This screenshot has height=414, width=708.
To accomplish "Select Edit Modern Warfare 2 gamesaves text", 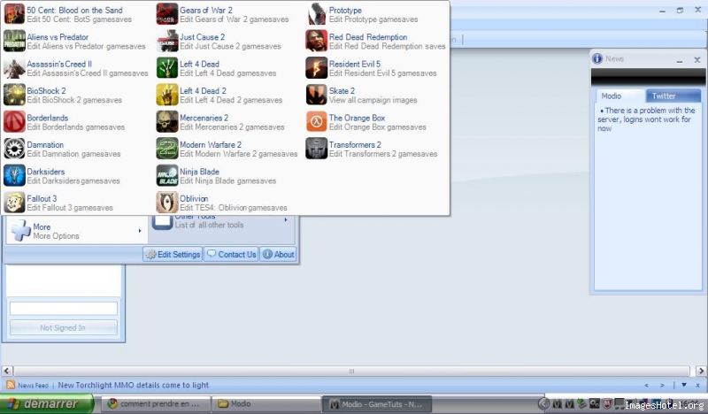I will click(x=238, y=154).
